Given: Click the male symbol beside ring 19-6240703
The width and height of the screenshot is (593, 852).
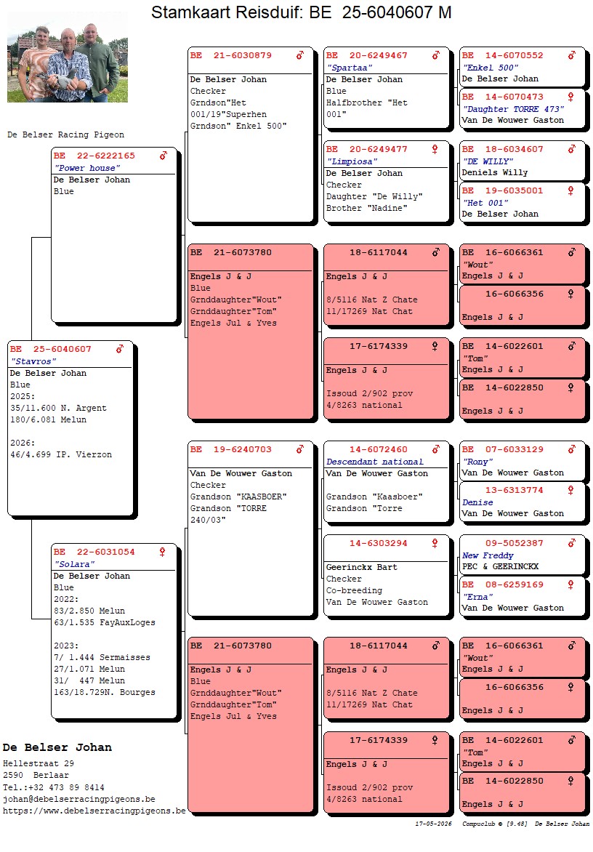Looking at the screenshot, I should [x=299, y=449].
